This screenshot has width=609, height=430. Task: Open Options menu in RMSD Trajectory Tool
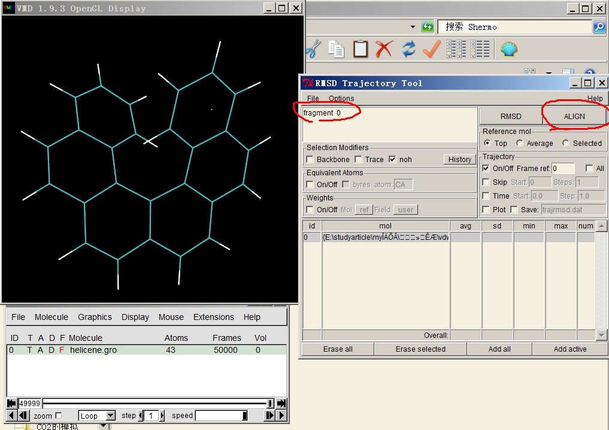point(341,99)
